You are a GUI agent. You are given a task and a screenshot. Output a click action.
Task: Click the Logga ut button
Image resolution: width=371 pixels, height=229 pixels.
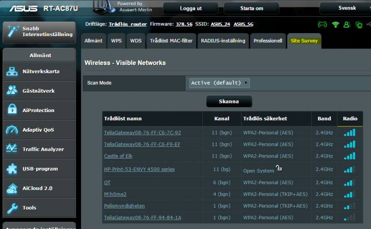point(191,8)
